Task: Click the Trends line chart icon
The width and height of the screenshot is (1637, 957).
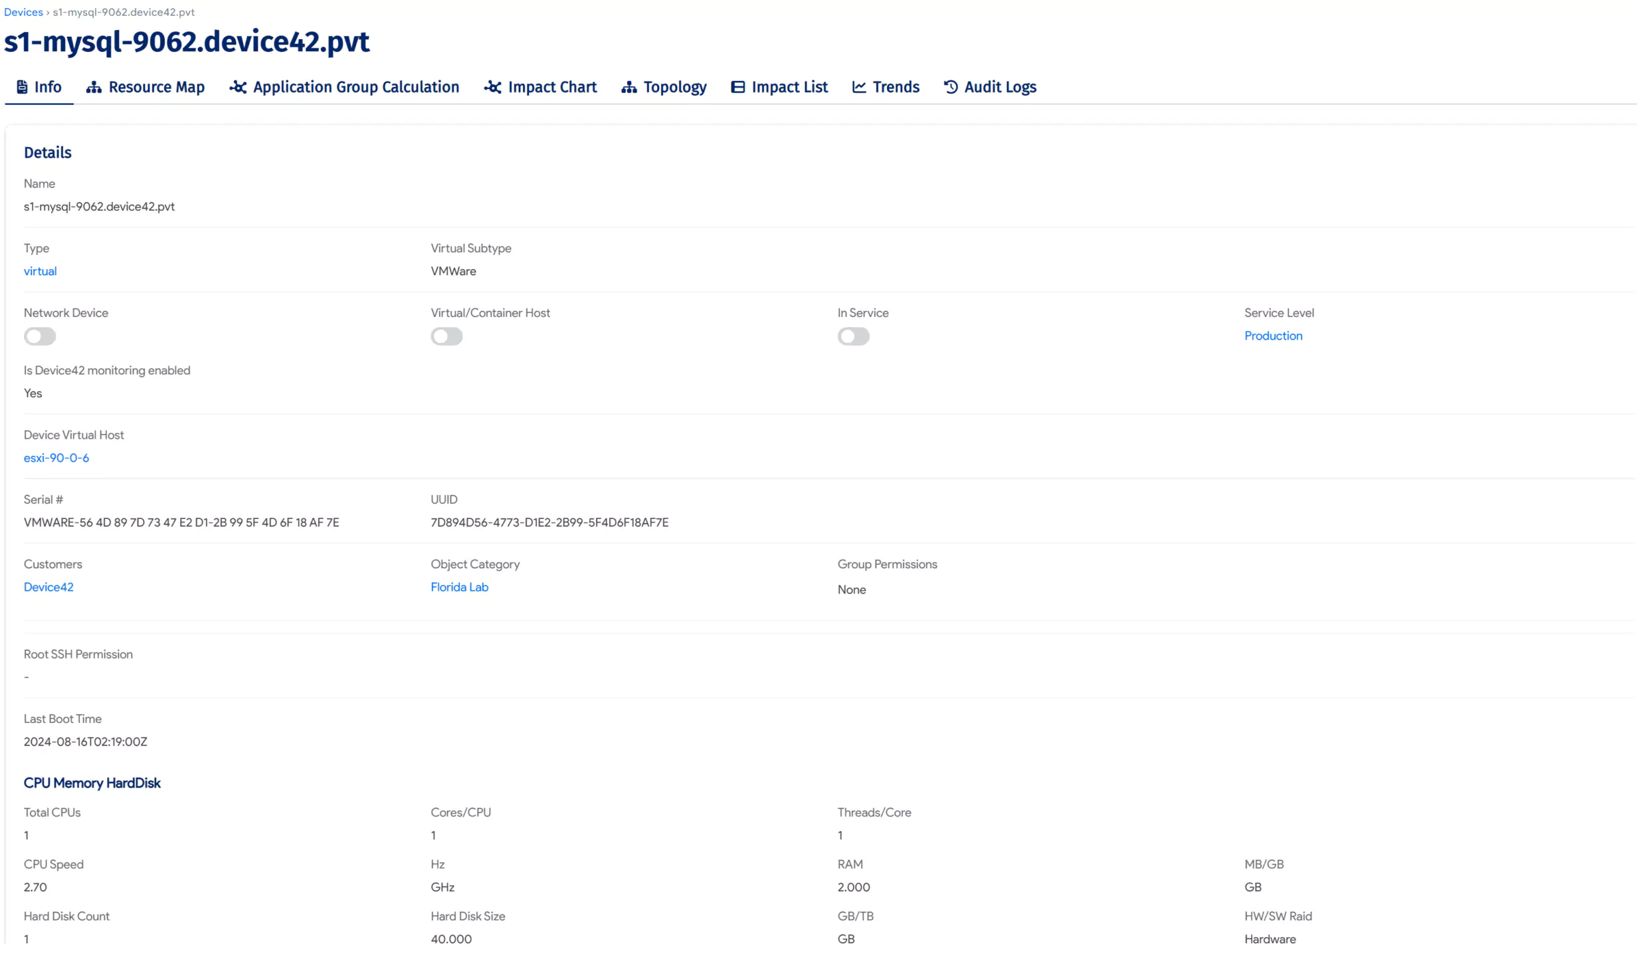Action: 859,87
